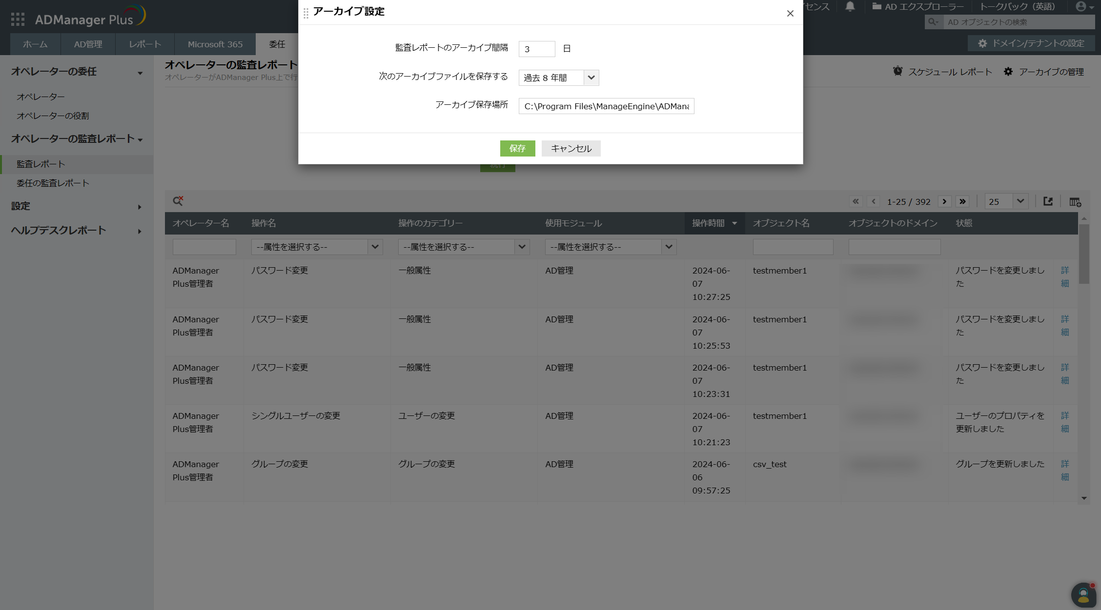Open the support chat avatar icon
Image resolution: width=1101 pixels, height=610 pixels.
[x=1083, y=594]
